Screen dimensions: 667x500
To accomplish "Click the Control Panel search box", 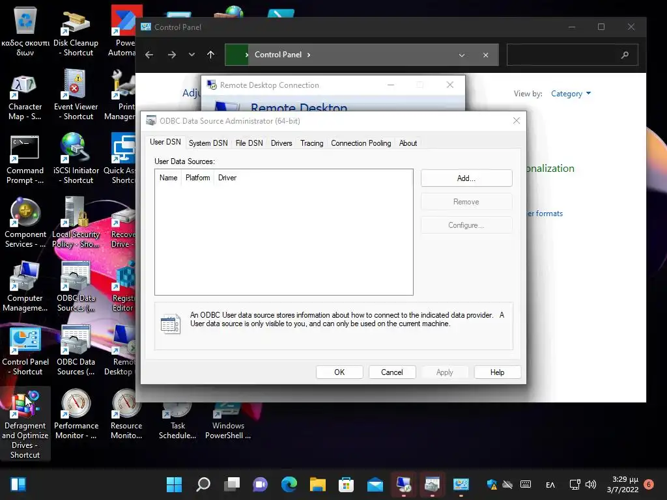I will coord(572,55).
